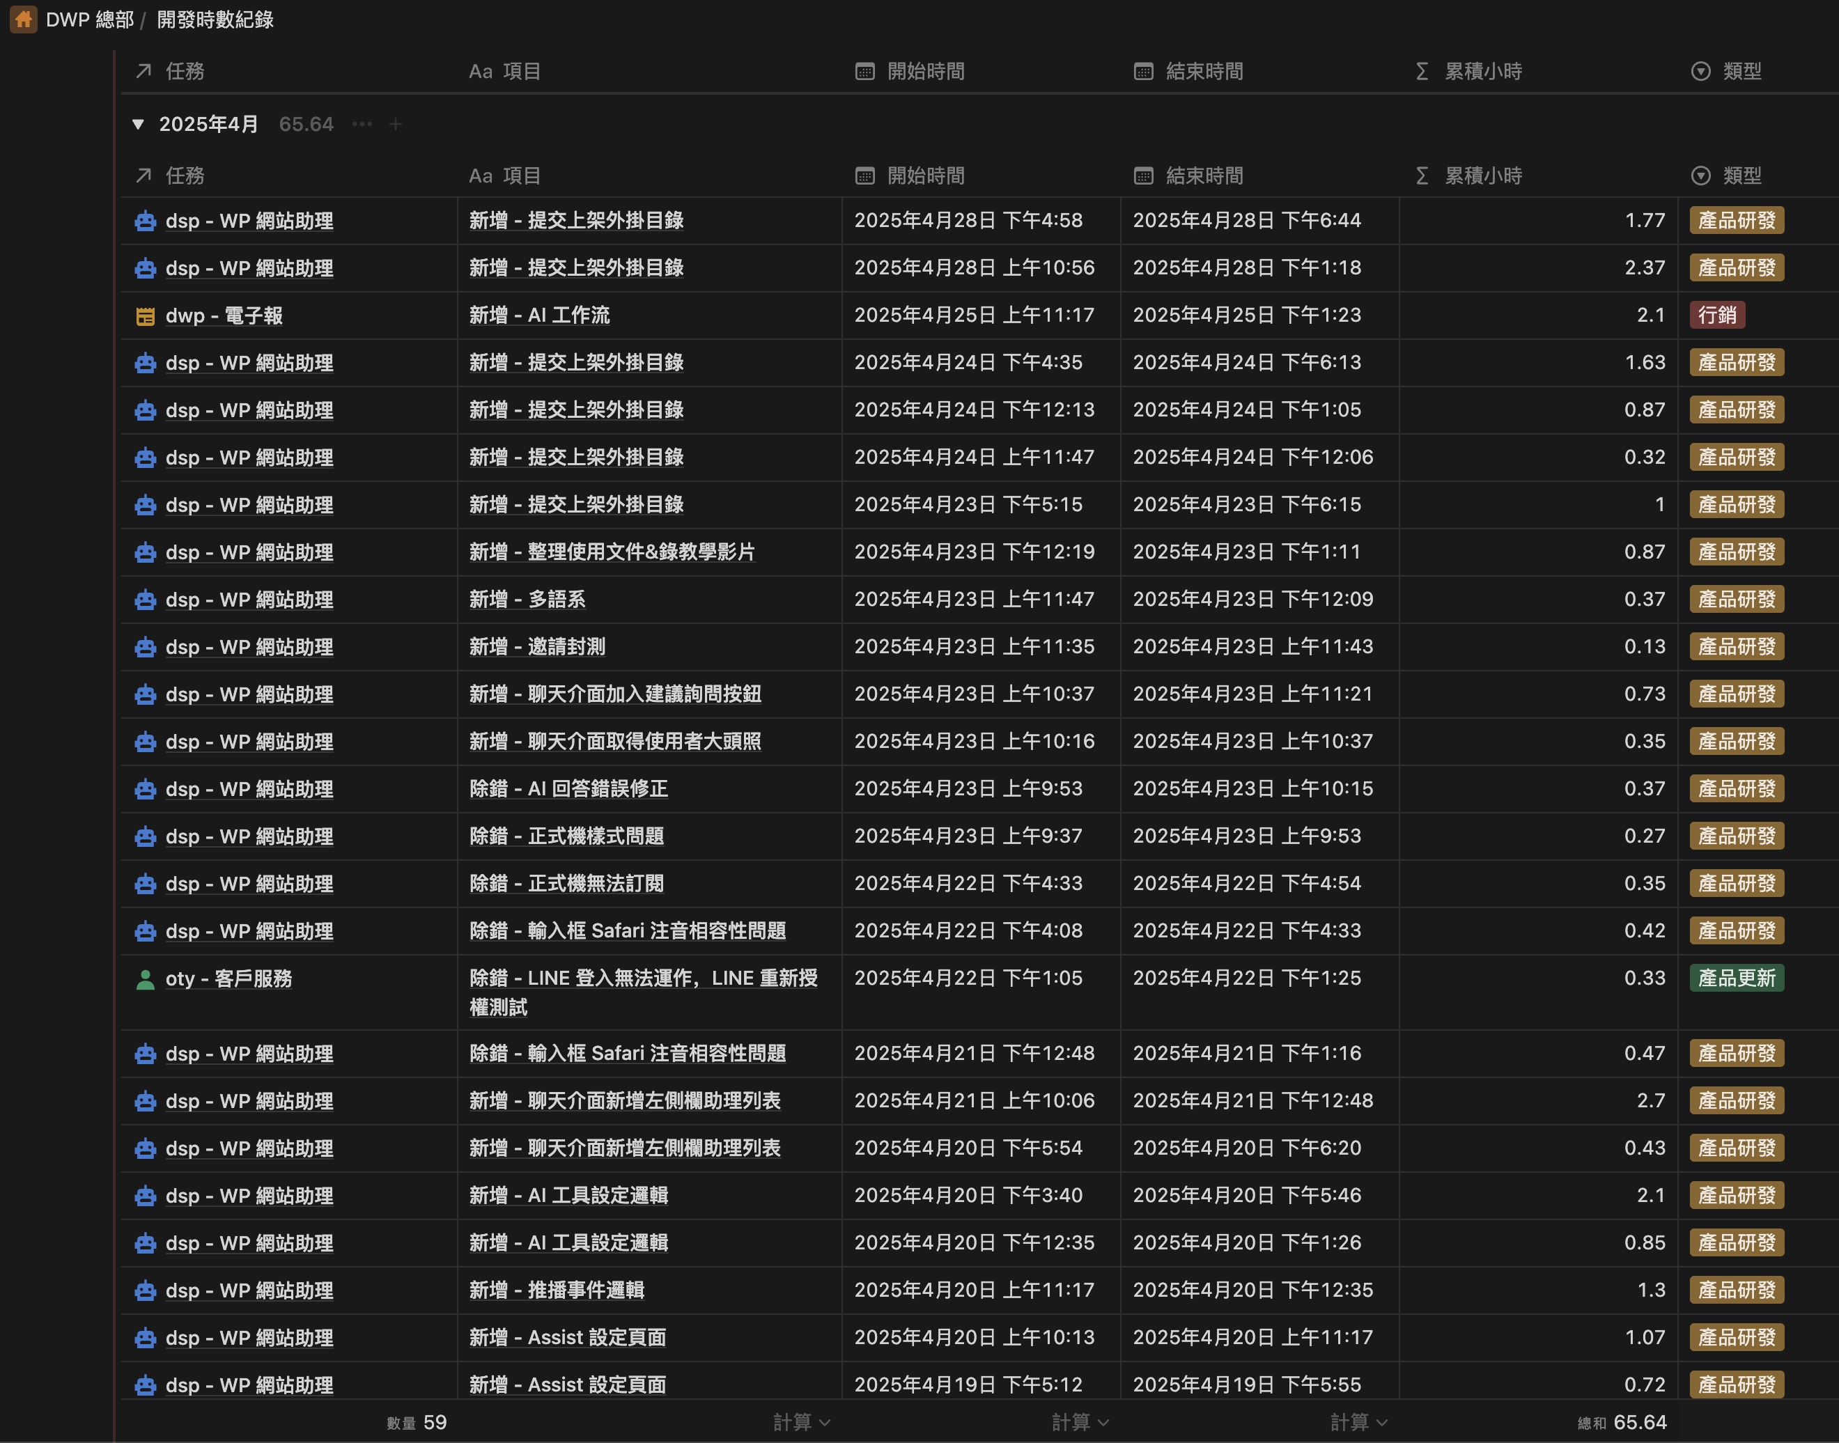This screenshot has height=1443, width=1839.
Task: Click the person icon of oty - 客戶服務
Action: pyautogui.click(x=146, y=979)
